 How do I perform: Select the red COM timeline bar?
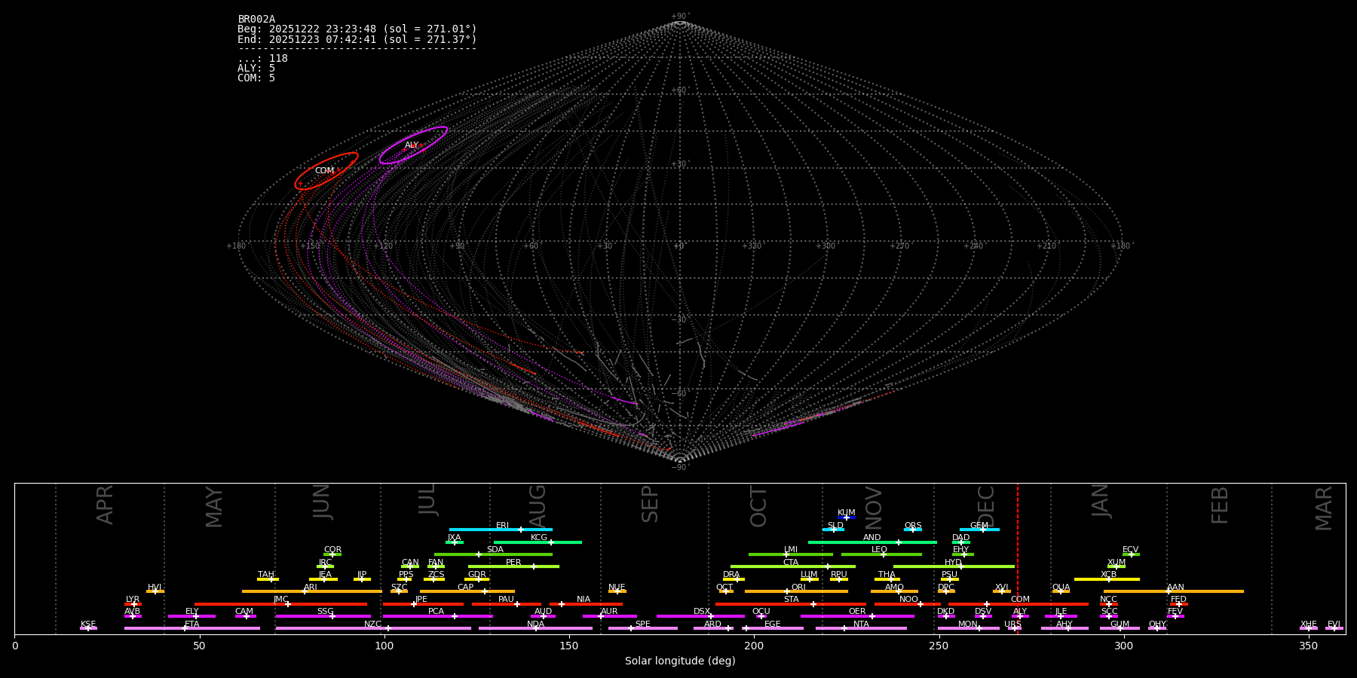click(x=1020, y=603)
